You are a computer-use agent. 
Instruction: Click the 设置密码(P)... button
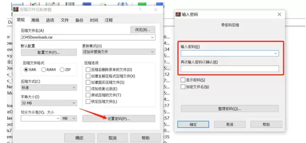tap(119, 119)
